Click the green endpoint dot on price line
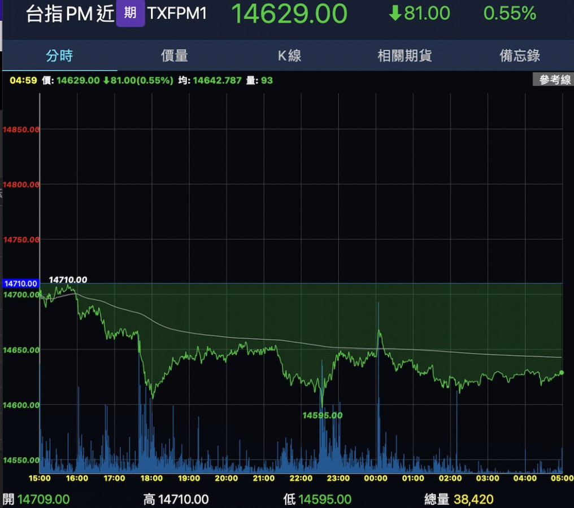The image size is (574, 508). pos(561,373)
